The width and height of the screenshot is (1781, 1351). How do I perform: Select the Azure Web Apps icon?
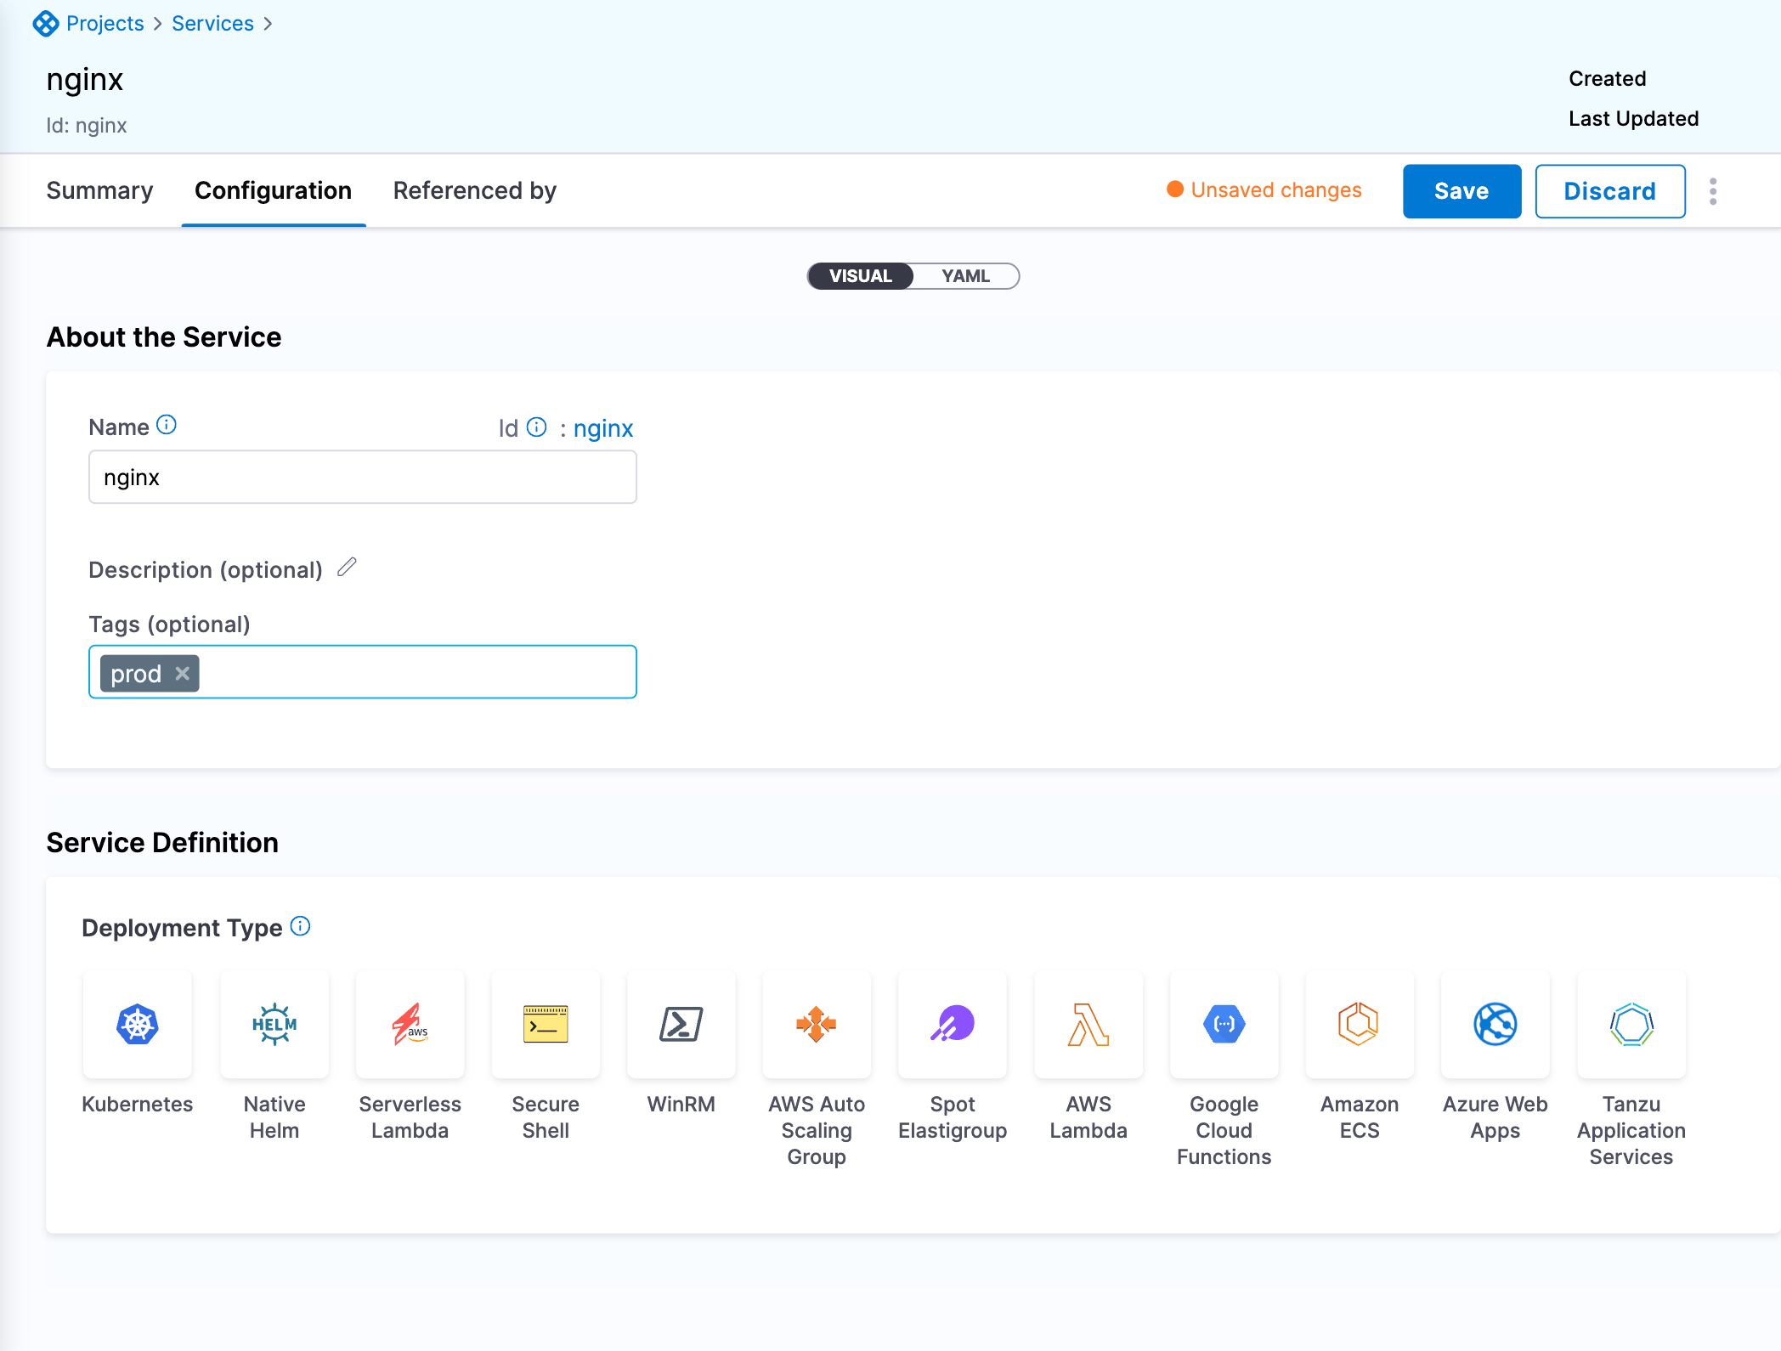[1495, 1024]
